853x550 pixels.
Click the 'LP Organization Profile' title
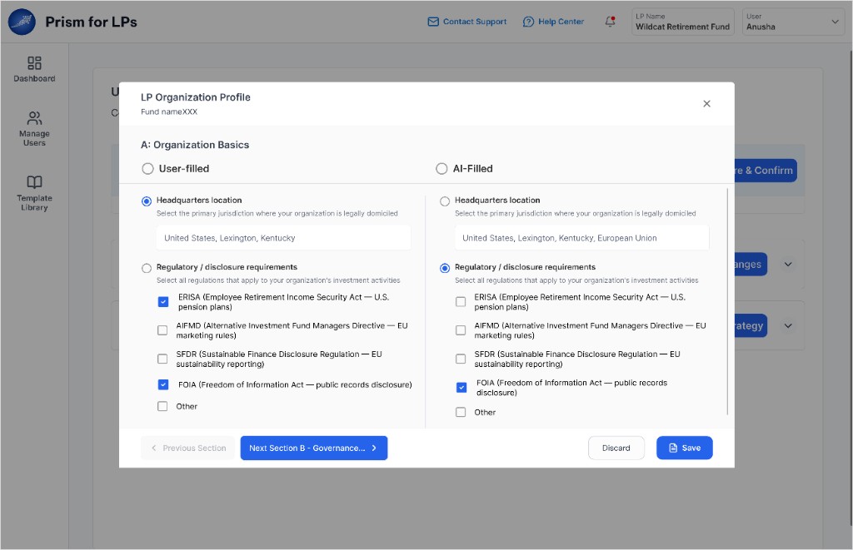tap(196, 97)
